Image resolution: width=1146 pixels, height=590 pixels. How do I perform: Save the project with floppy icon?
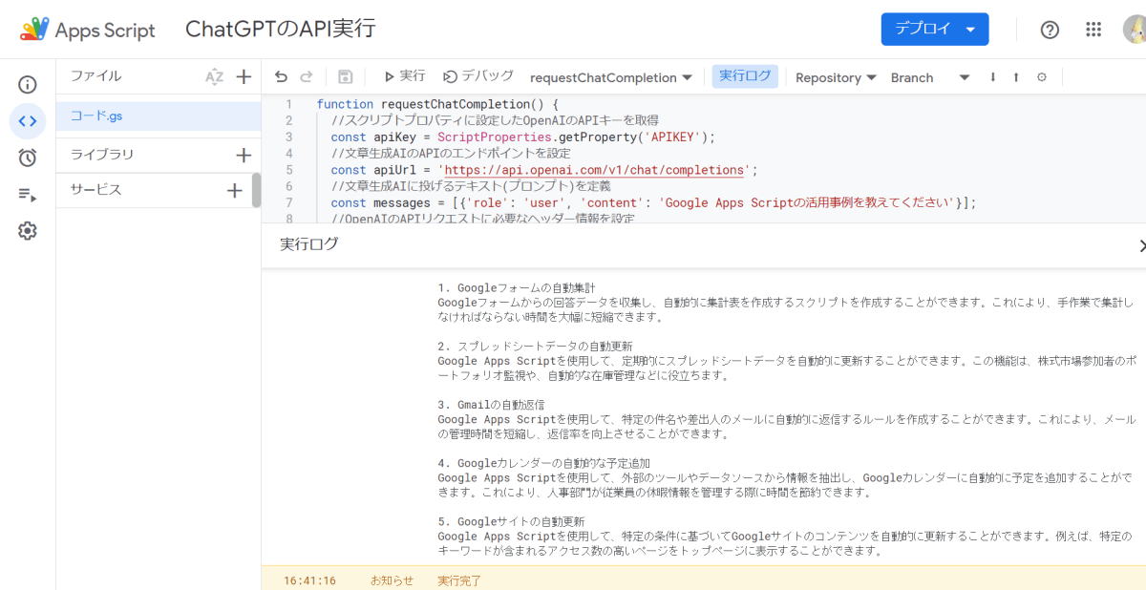pyautogui.click(x=346, y=77)
